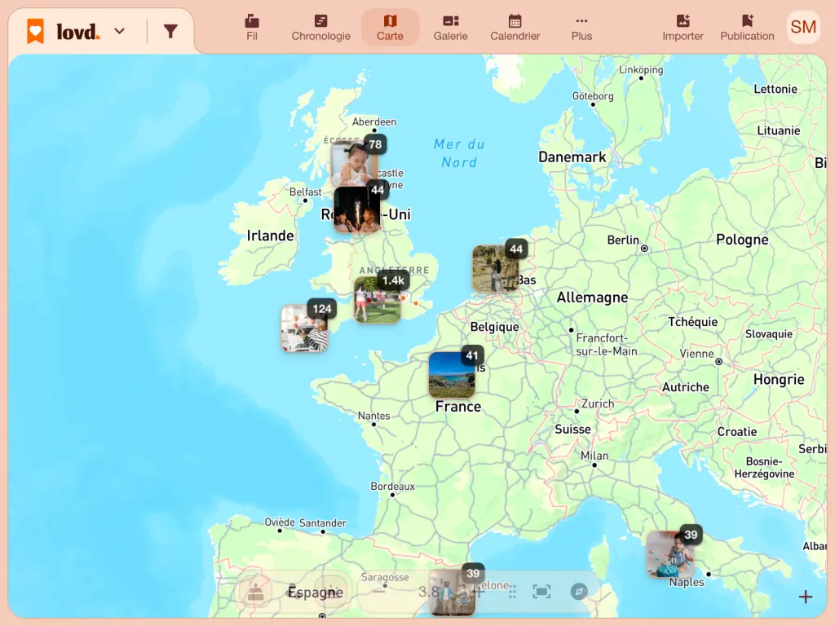Click the Allemagne country label
This screenshot has height=626, width=835.
(x=592, y=297)
